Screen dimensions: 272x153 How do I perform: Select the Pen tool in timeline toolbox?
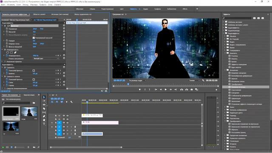[44, 116]
